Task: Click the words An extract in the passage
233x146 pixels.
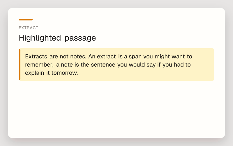Action: [102, 56]
